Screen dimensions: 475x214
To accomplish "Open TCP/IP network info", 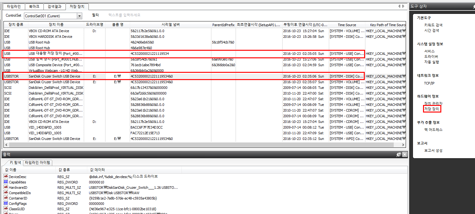I will [429, 83].
